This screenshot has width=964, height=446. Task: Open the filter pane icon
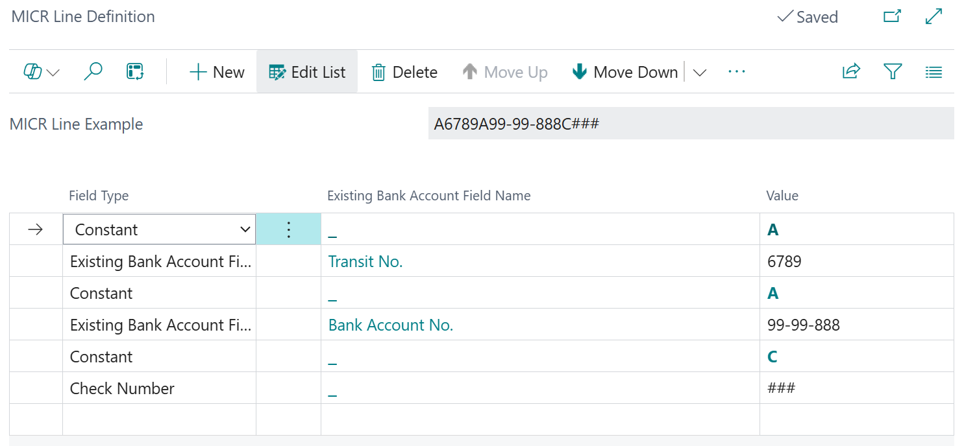893,71
